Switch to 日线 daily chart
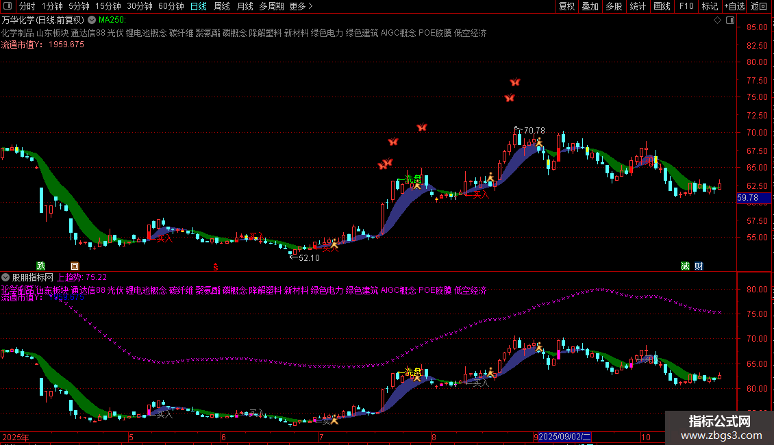 click(199, 6)
